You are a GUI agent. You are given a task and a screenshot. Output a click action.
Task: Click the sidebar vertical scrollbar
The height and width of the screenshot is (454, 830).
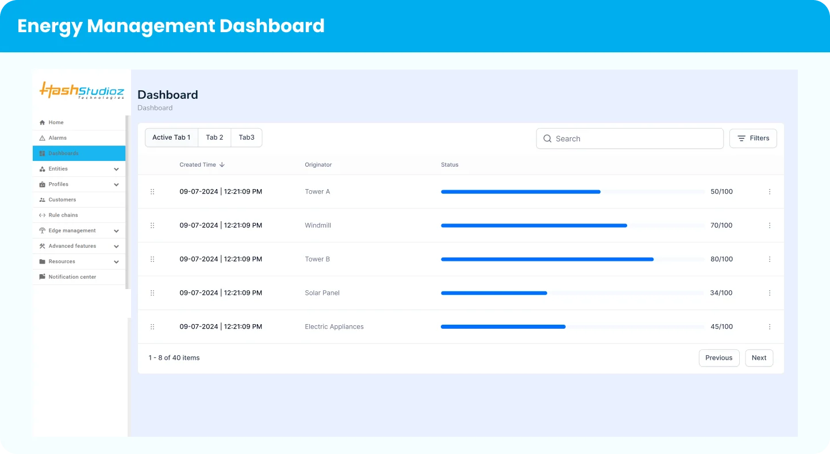pyautogui.click(x=127, y=202)
